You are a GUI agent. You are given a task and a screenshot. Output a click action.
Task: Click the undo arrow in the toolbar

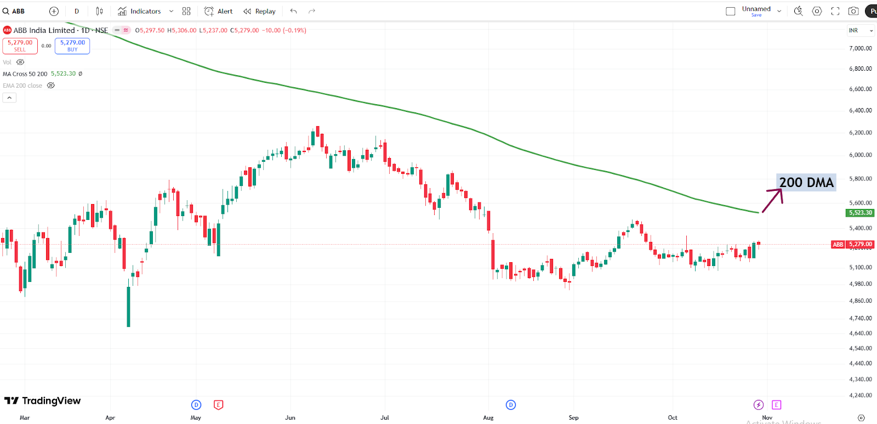(294, 11)
